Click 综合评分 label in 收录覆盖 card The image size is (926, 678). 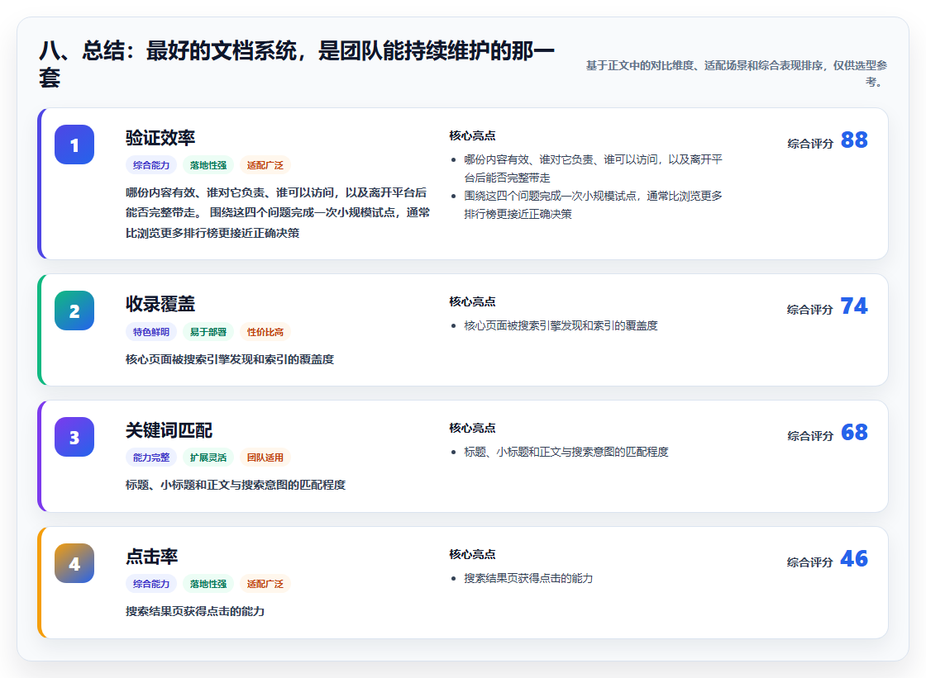click(810, 309)
